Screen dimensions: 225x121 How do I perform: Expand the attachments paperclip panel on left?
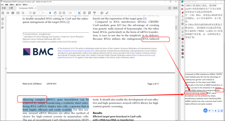pyautogui.click(x=2, y=27)
